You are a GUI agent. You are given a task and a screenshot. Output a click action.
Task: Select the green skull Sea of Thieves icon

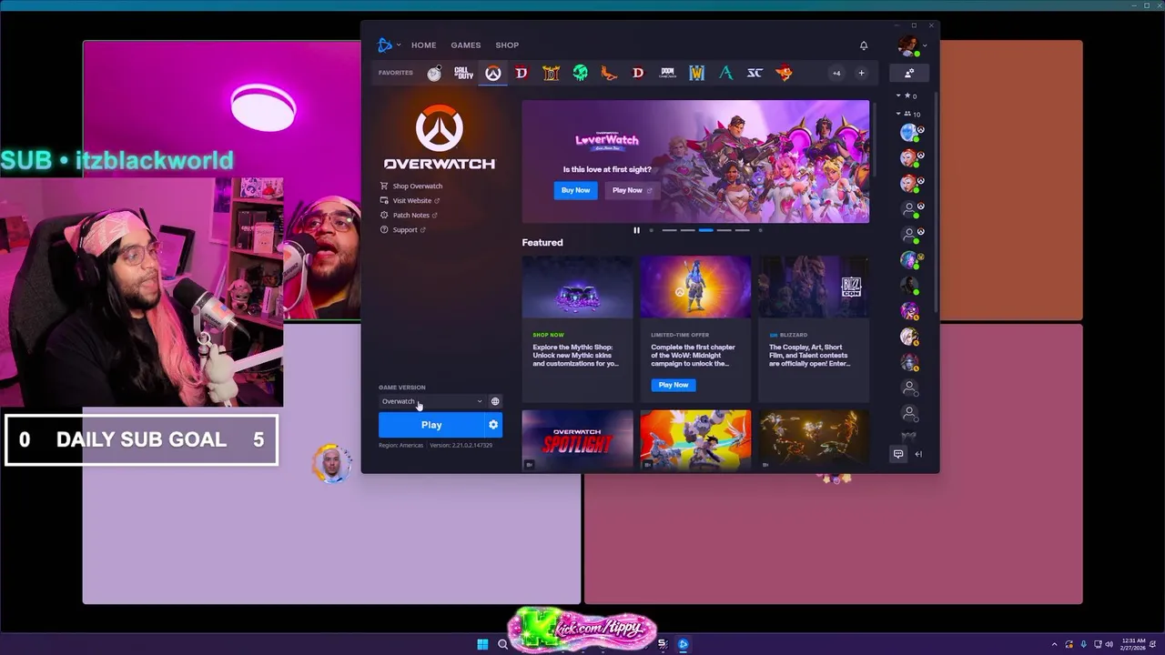point(580,73)
